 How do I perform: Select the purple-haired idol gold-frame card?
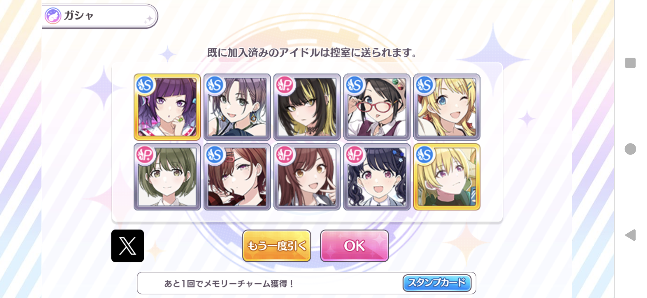[x=167, y=107]
